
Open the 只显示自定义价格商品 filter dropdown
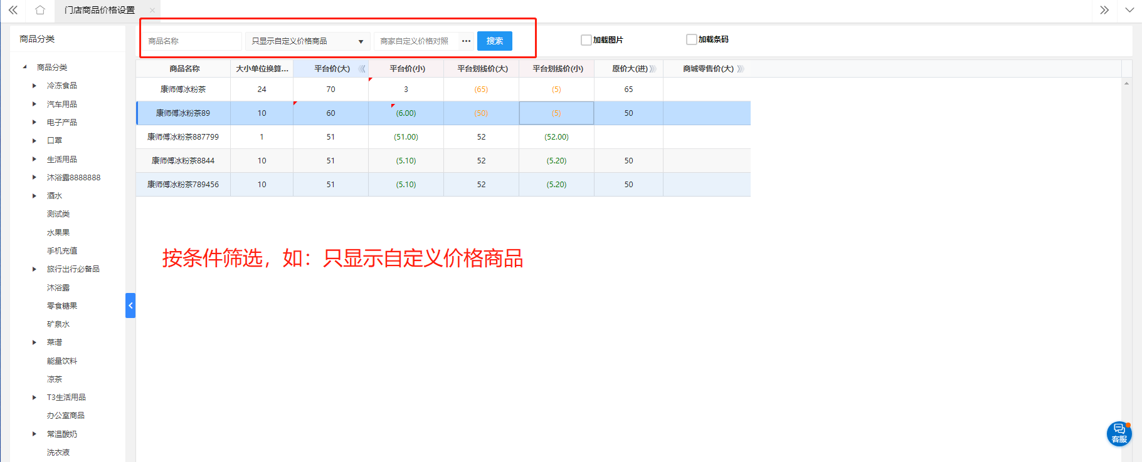[x=307, y=41]
